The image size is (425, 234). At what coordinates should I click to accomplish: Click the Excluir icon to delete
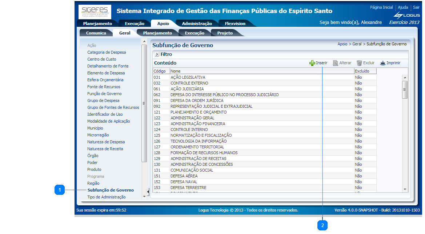pos(366,63)
